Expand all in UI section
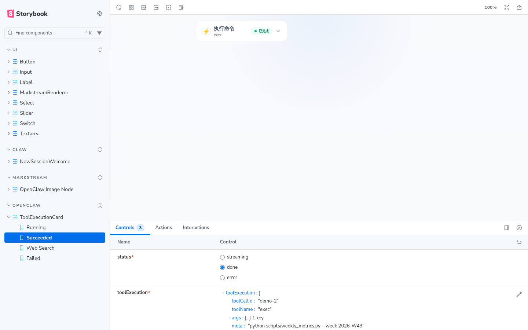This screenshot has width=528, height=330. [100, 50]
